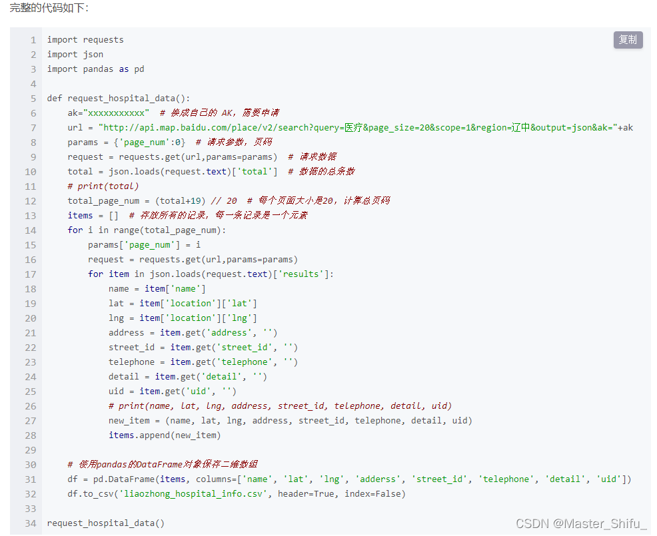Click the 复制 copy button
Viewport: 657px width, 536px height.
tap(628, 40)
